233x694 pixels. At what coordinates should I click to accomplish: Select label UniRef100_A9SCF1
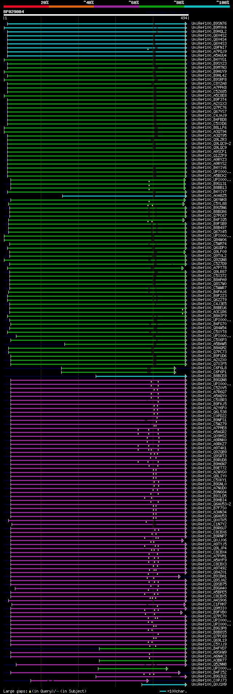[x=209, y=152]
